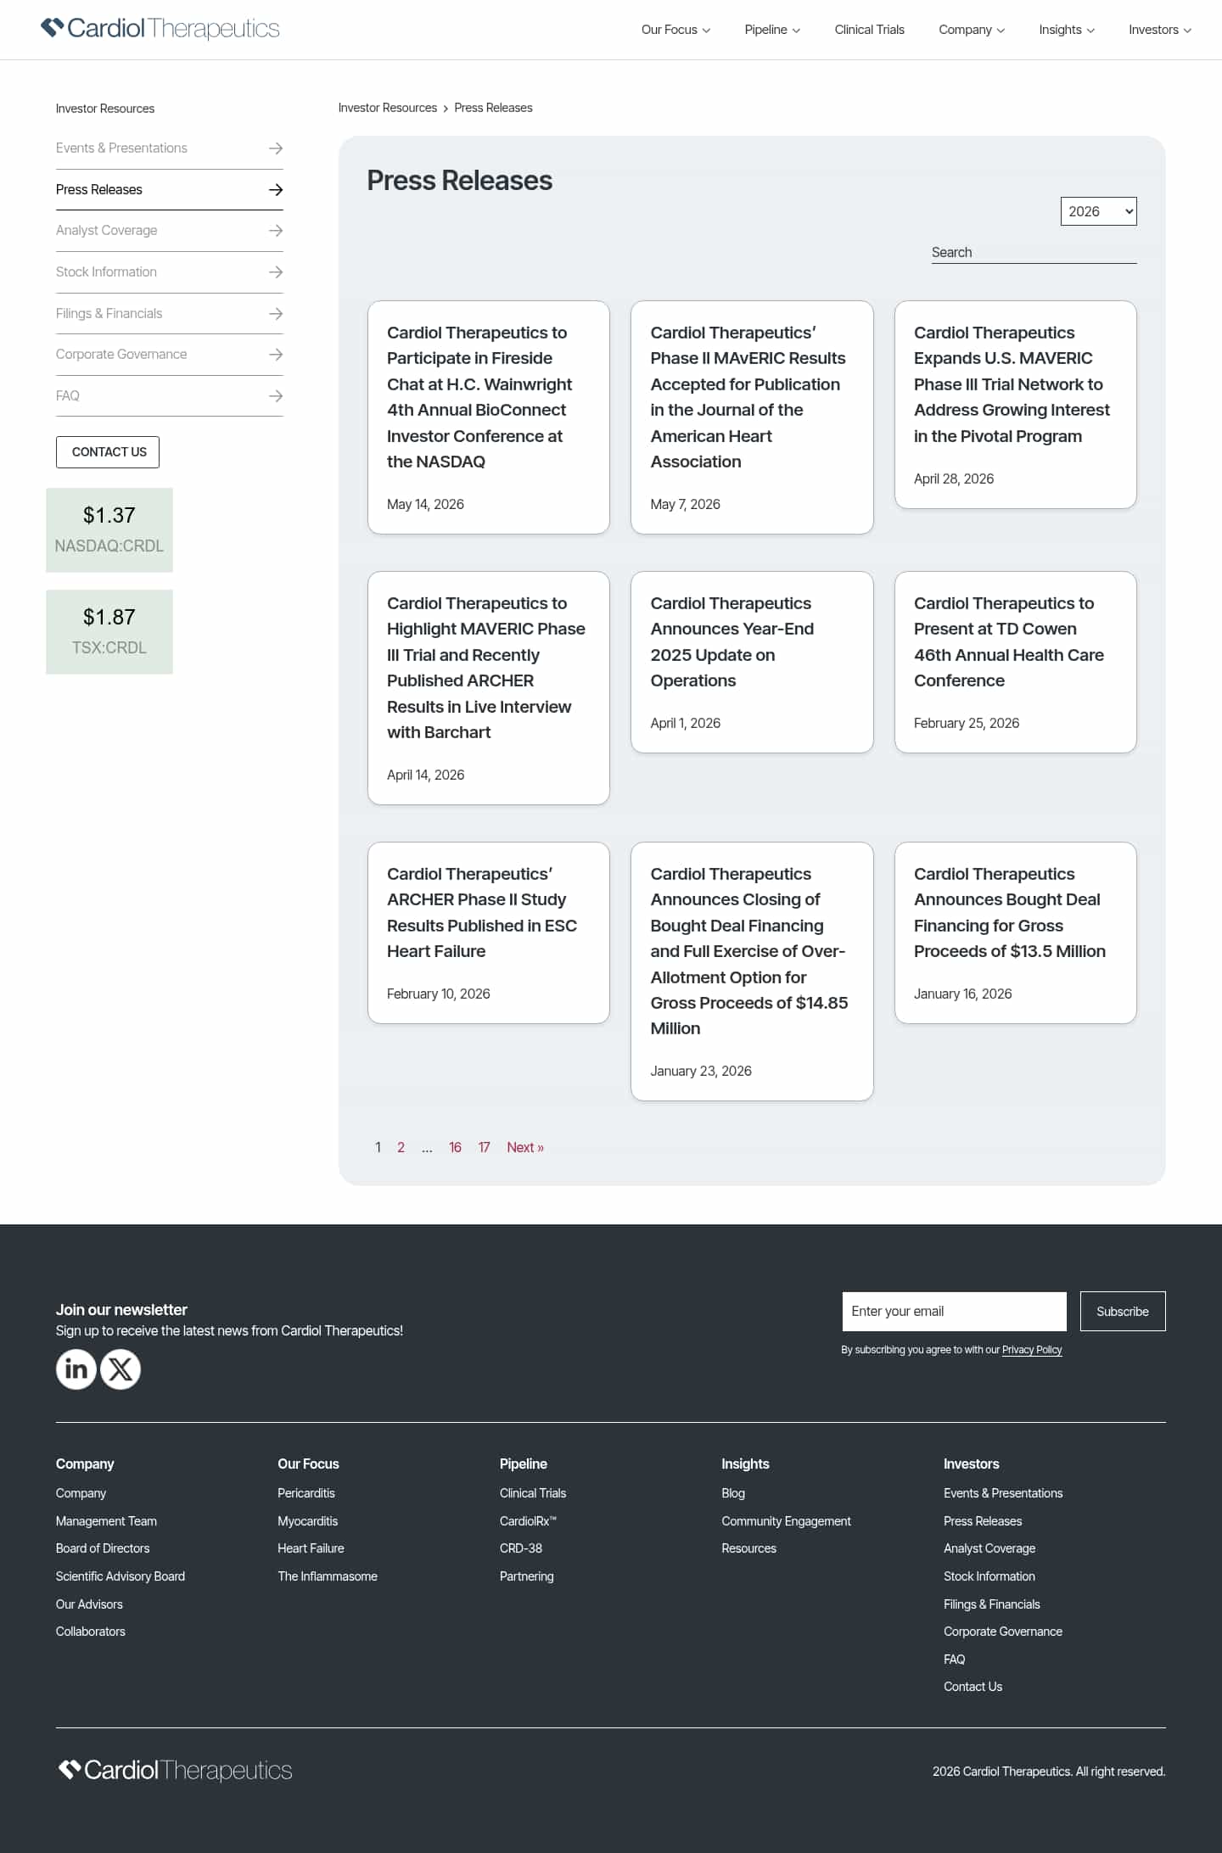Open Board of Directors footer link
The height and width of the screenshot is (1853, 1222).
103,1548
